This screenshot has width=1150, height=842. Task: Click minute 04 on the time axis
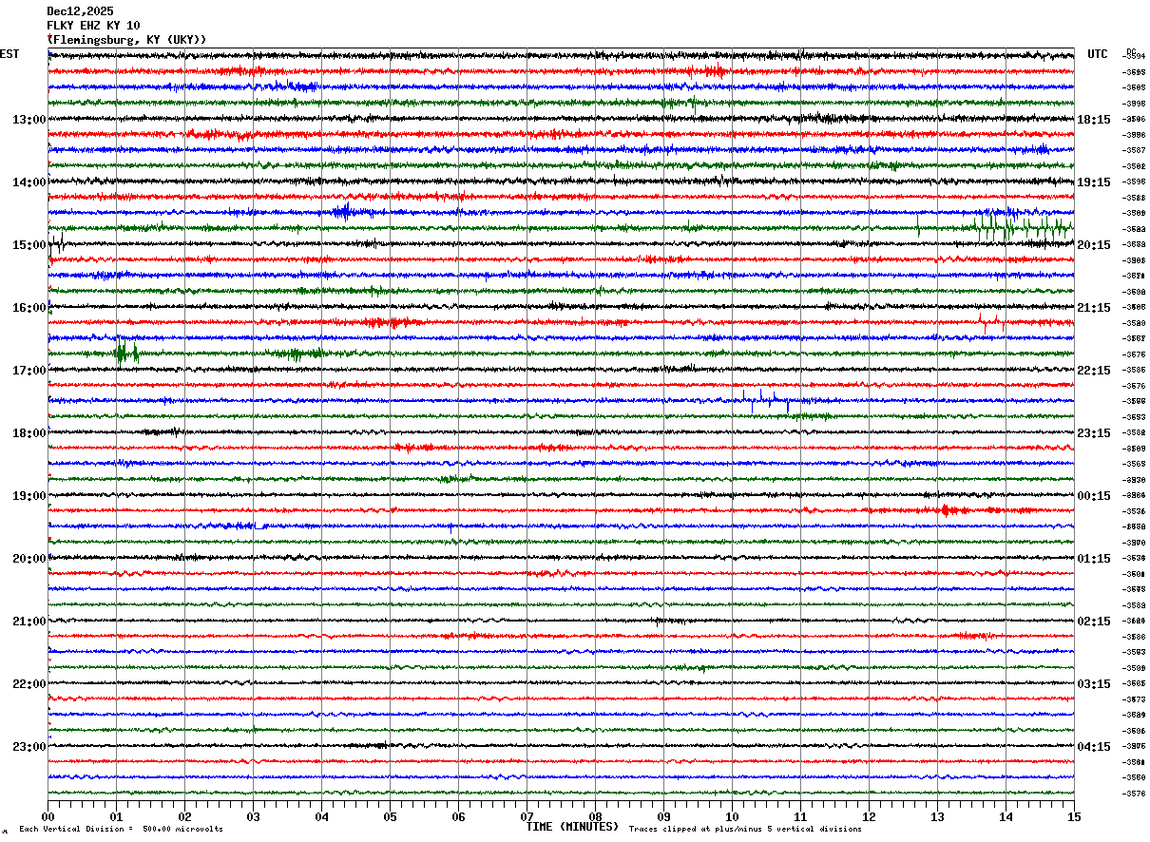[x=321, y=817]
